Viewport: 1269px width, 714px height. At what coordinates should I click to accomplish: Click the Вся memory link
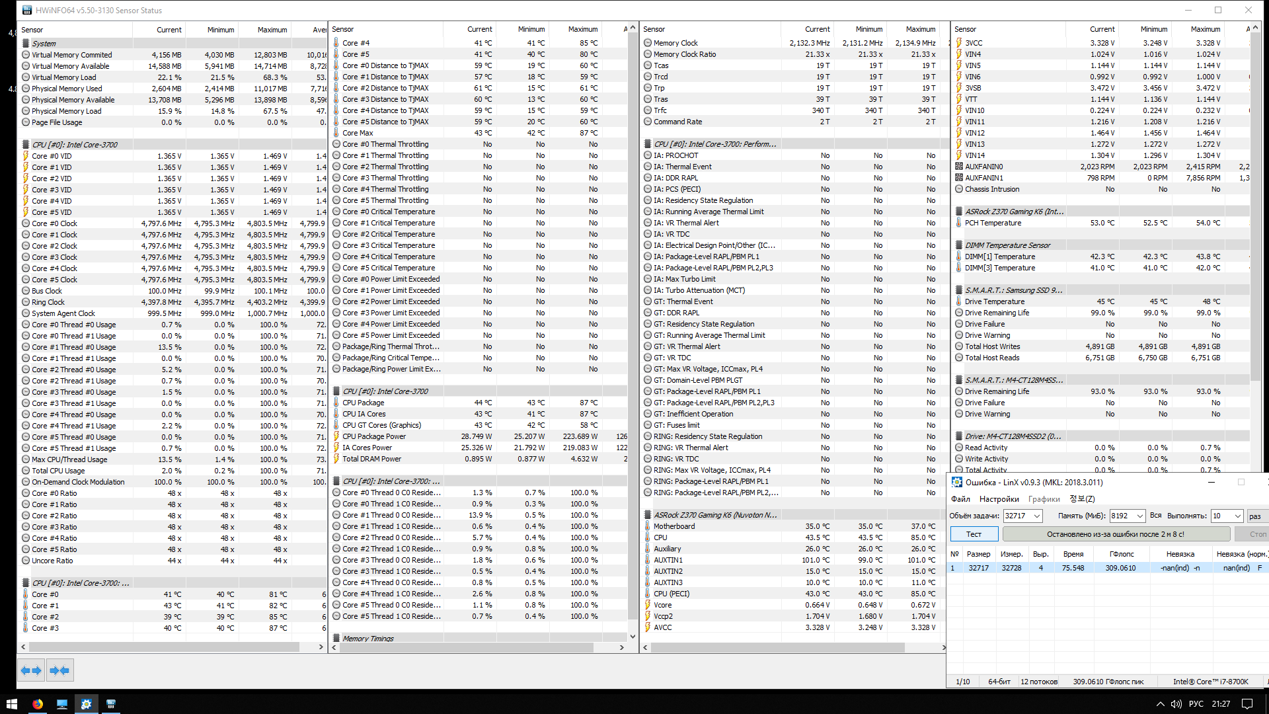1155,516
